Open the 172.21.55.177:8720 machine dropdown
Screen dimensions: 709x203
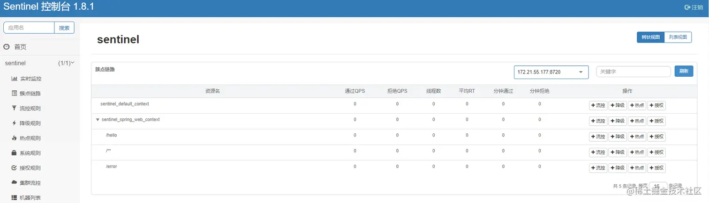tap(551, 72)
